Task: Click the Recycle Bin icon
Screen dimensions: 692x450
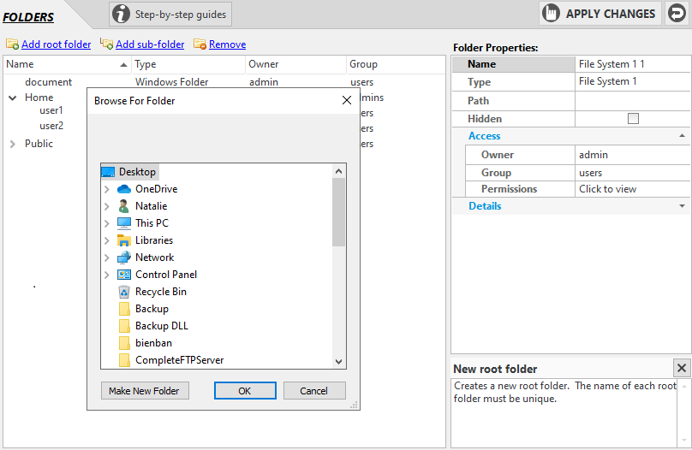Action: point(124,292)
